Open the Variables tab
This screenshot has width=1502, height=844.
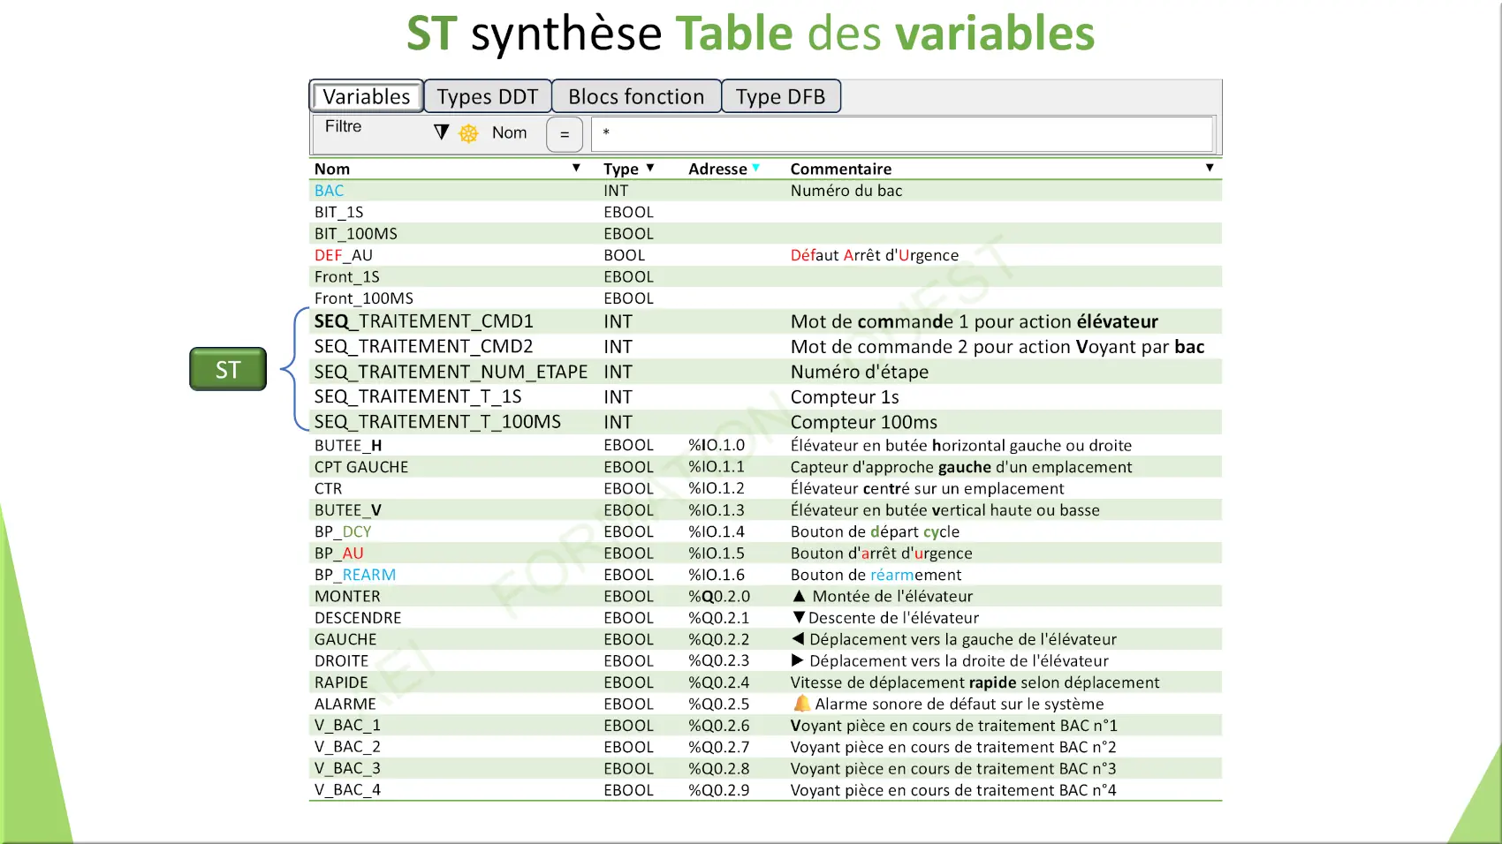366,96
